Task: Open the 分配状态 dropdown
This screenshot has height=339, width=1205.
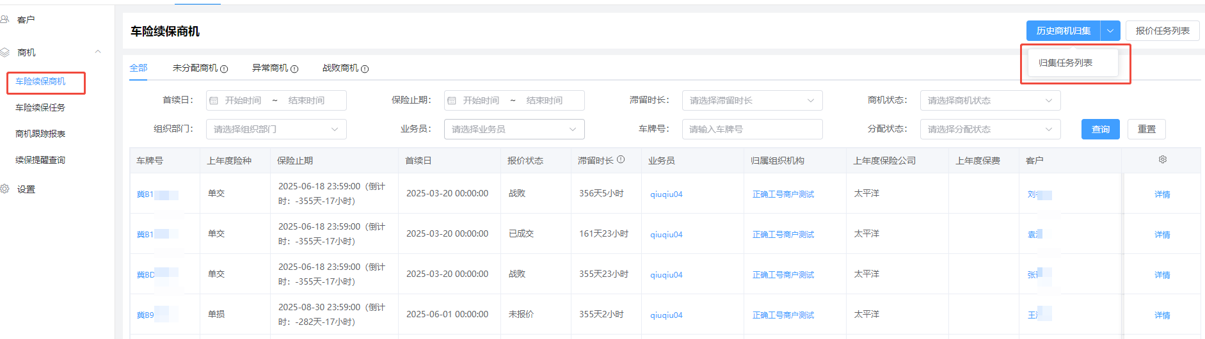Action: (x=990, y=129)
